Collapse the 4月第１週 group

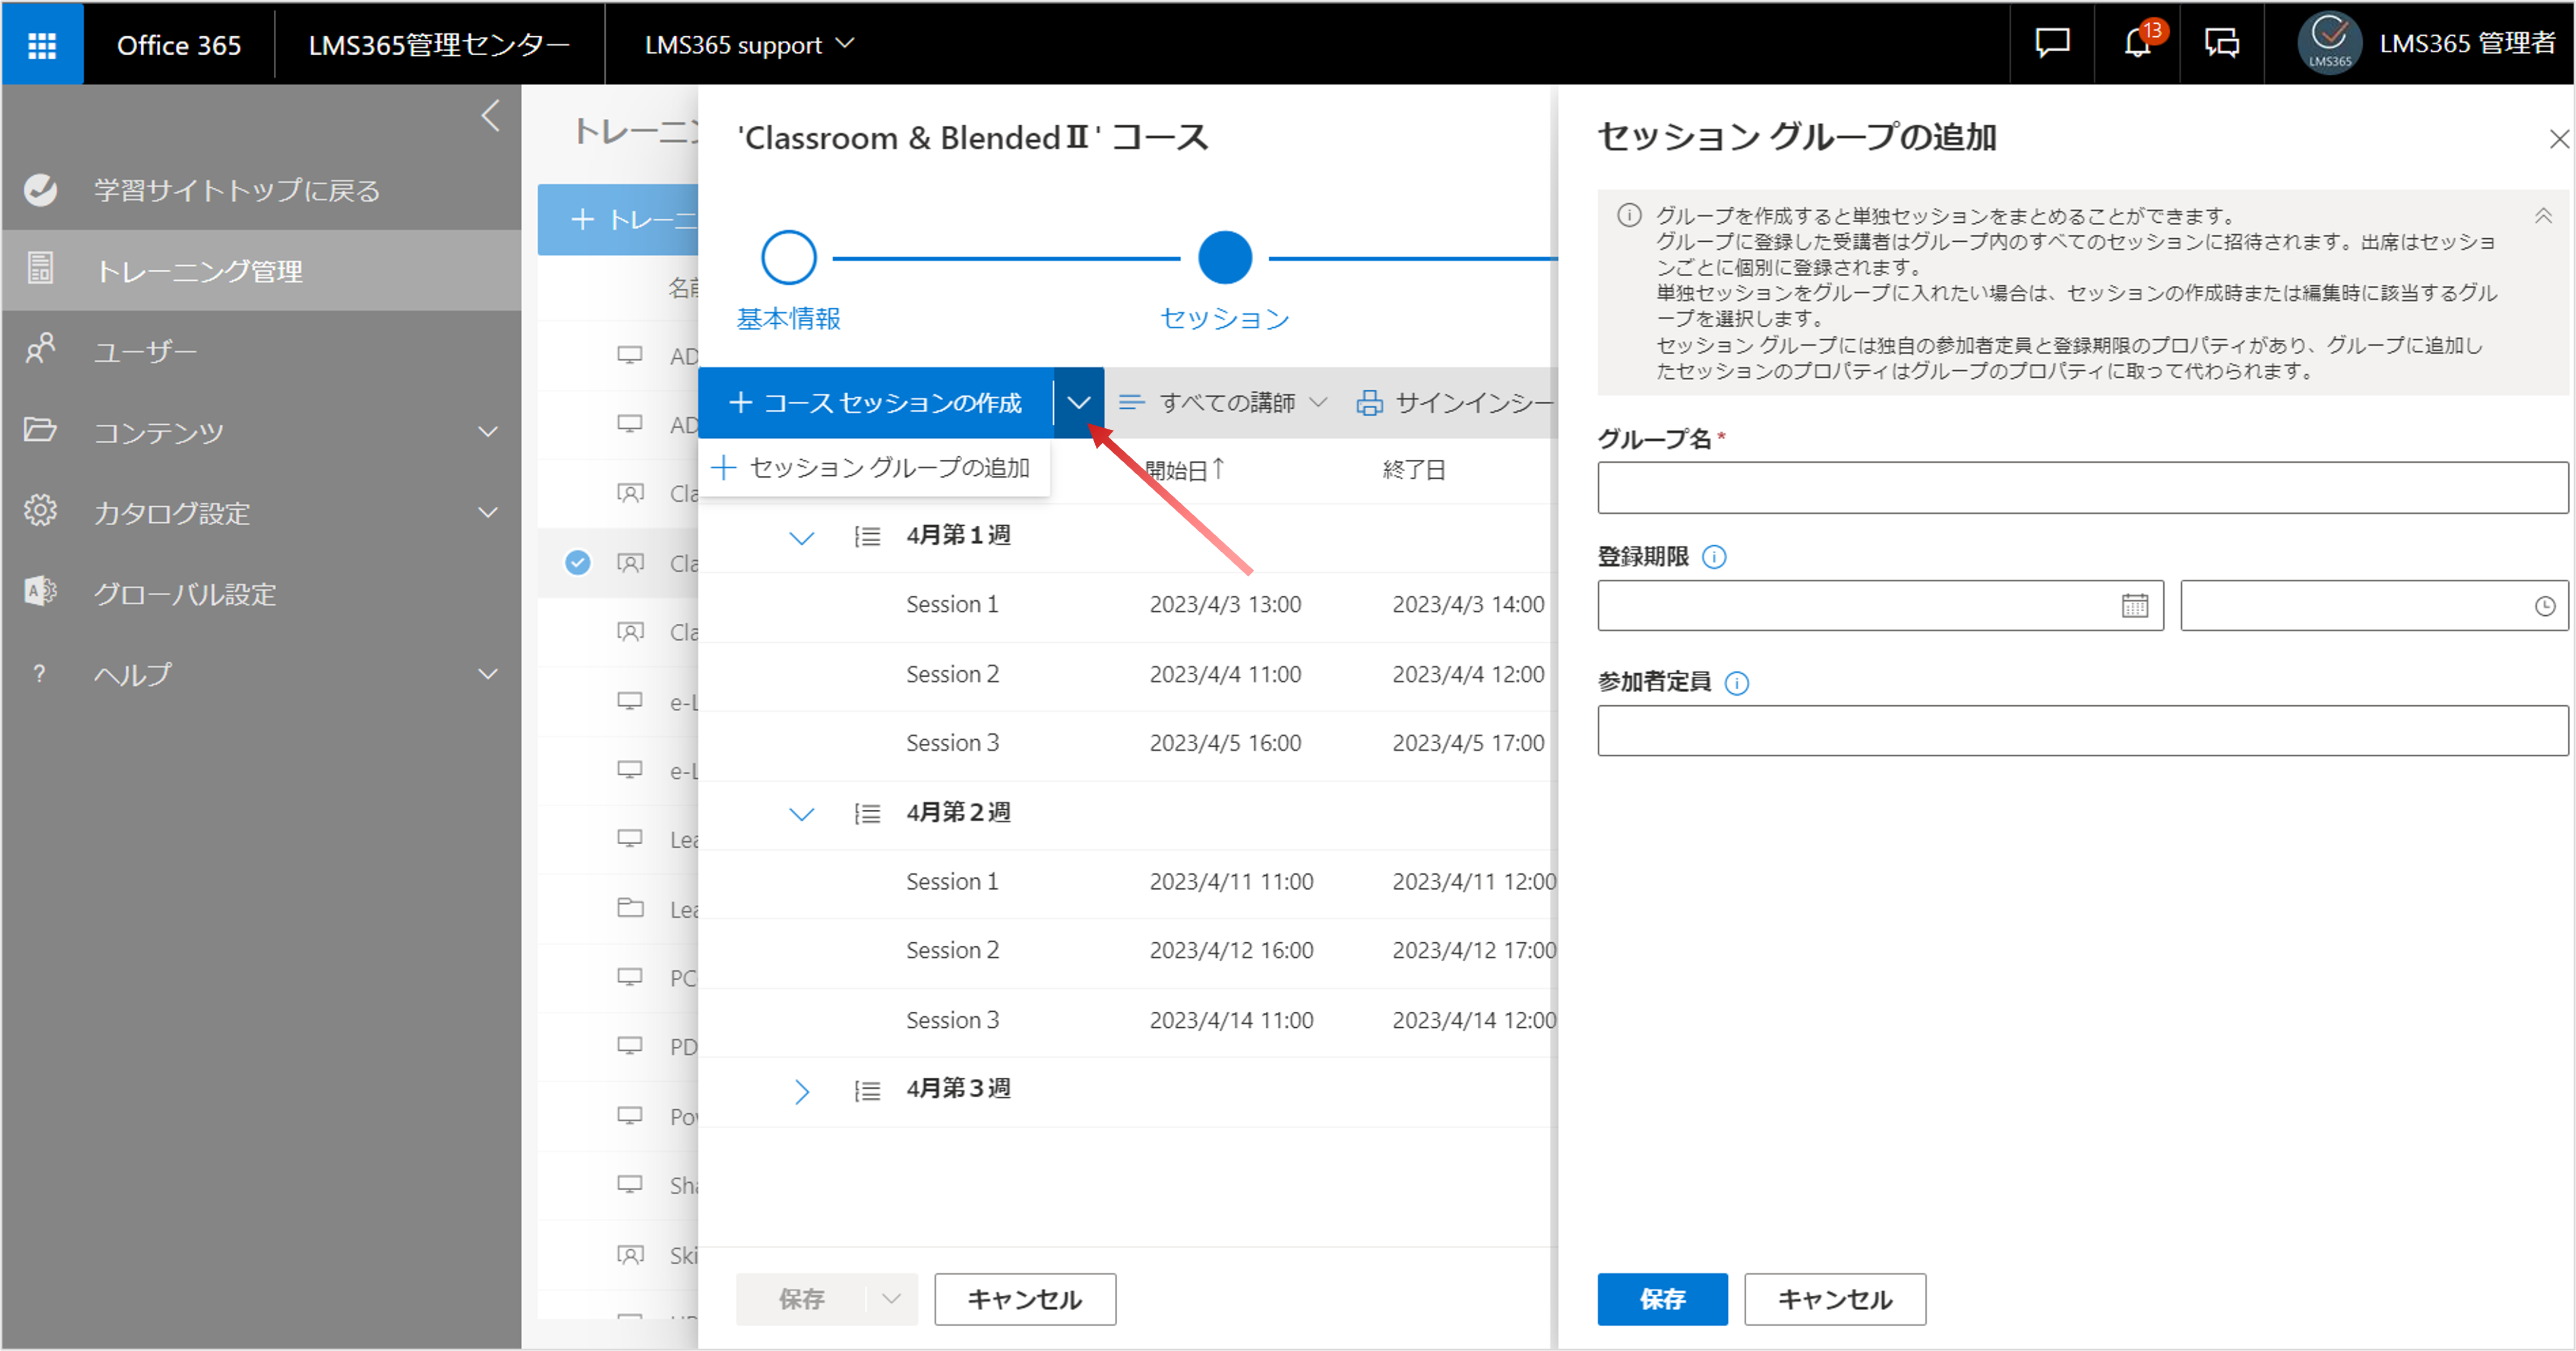[802, 537]
